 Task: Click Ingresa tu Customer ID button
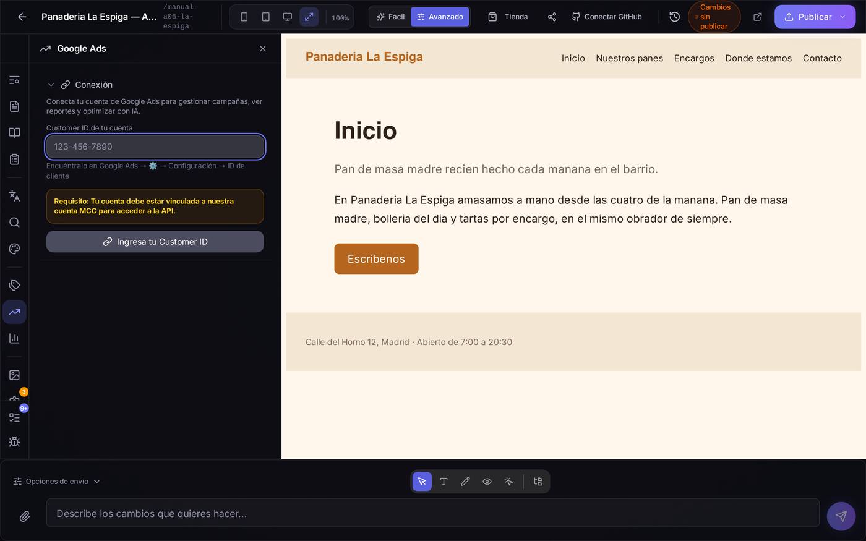point(155,242)
